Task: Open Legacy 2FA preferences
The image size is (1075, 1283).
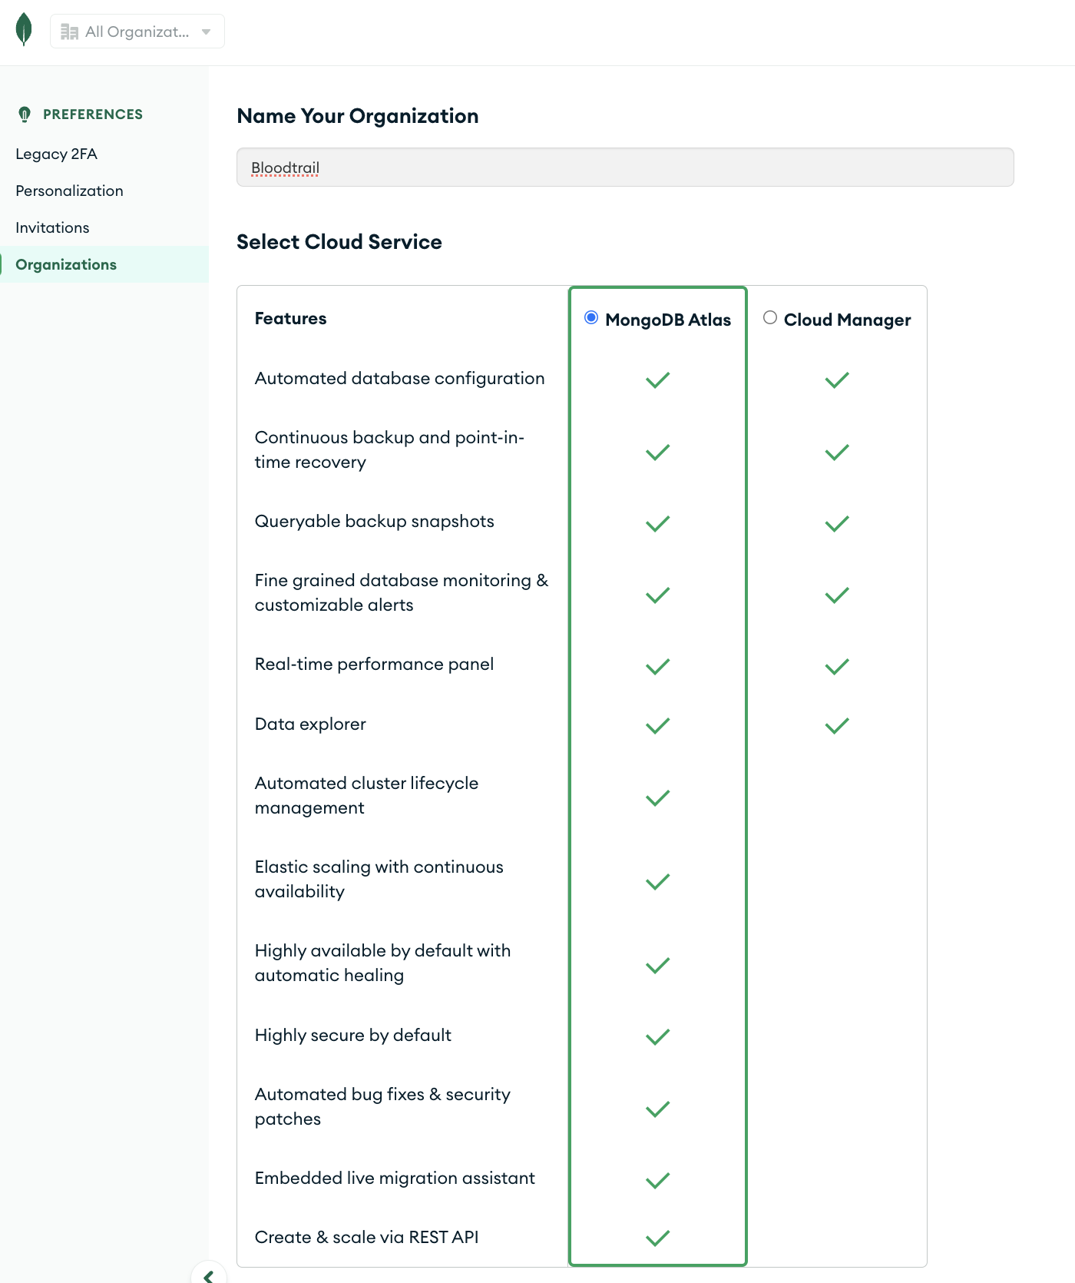Action: 56,154
